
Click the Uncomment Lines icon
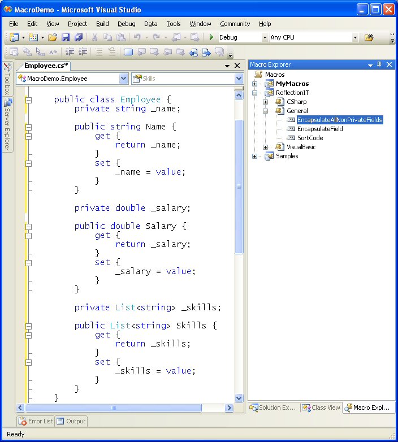[x=112, y=52]
